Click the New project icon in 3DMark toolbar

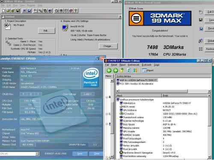(3, 11)
